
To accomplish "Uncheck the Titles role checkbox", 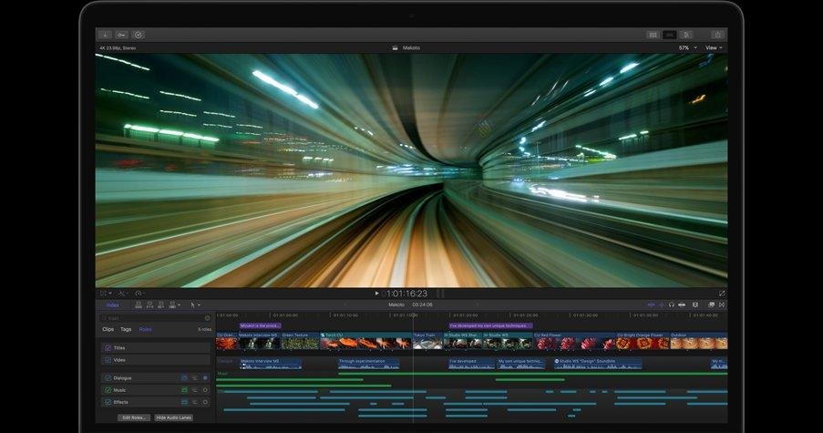I will (x=108, y=348).
